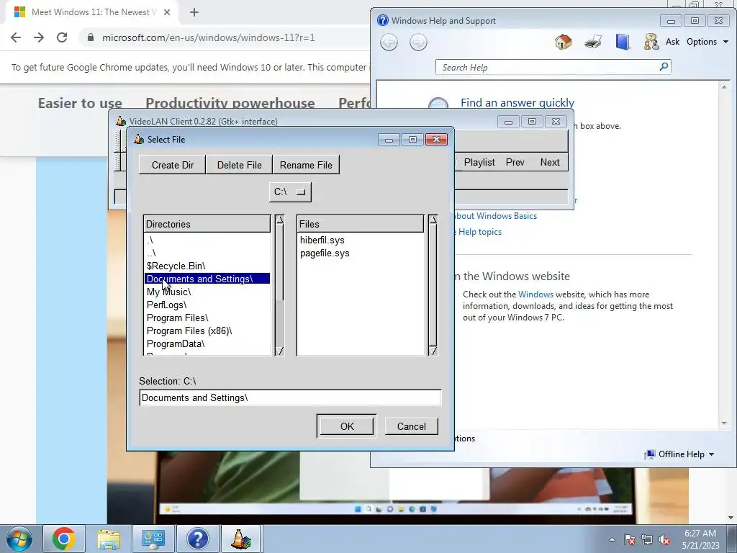Click the Directories column header
737x553 pixels.
207,224
